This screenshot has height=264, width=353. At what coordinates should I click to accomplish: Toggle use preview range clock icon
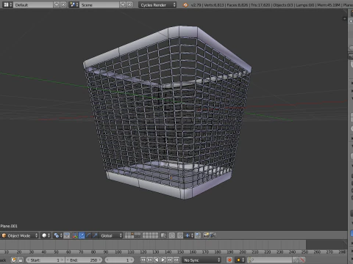[x=14, y=260]
